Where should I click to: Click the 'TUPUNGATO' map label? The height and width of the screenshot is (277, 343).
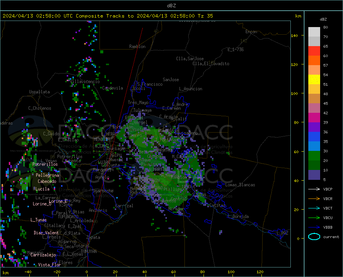tap(68, 217)
